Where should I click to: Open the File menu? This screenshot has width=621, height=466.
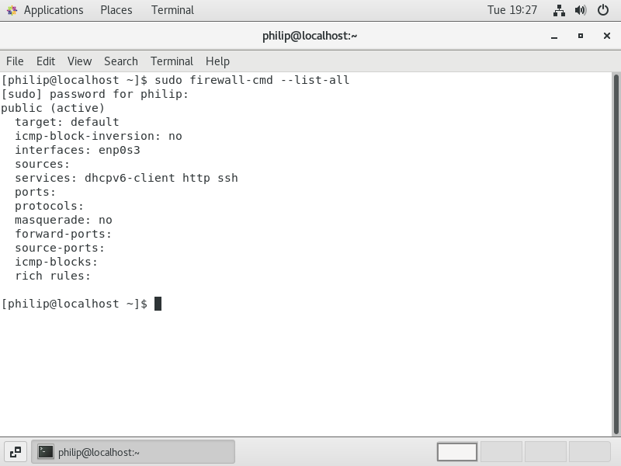tap(15, 61)
